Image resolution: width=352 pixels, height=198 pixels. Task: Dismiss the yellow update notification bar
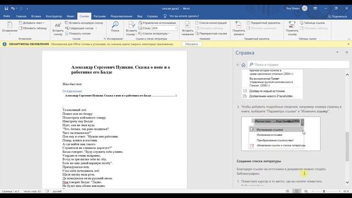(348, 44)
